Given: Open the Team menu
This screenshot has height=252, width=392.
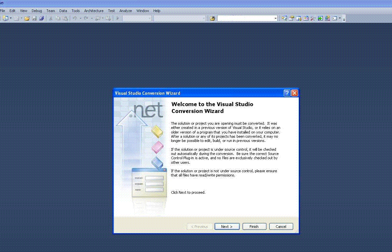Looking at the screenshot, I should pos(51,11).
